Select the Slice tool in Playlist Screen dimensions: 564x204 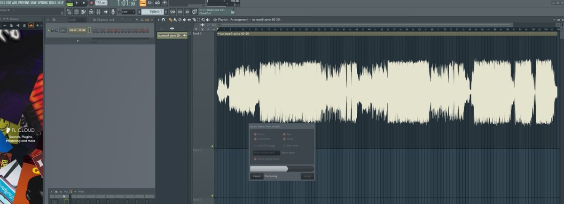coord(194,20)
